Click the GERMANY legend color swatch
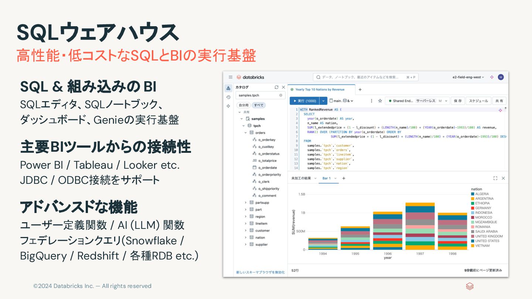The image size is (532, 299). coord(473,208)
